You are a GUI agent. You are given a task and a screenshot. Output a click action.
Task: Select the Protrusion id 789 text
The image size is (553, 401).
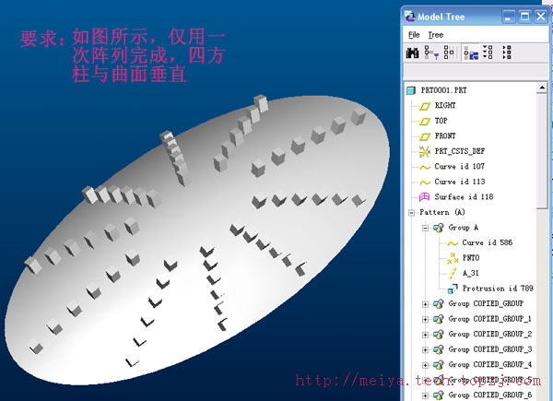click(x=498, y=289)
